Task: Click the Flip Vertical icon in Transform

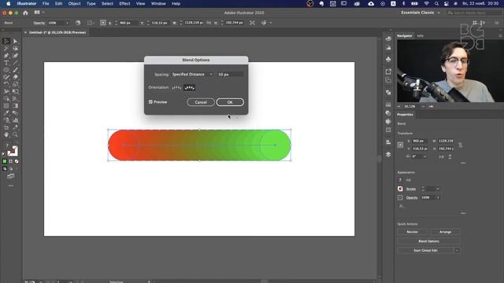Action: [x=450, y=156]
